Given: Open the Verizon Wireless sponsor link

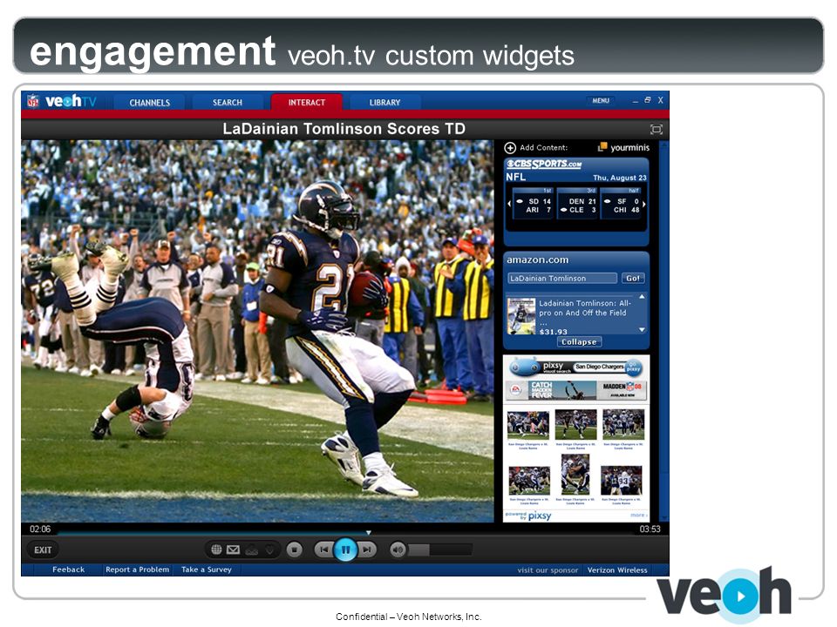Looking at the screenshot, I should point(617,570).
